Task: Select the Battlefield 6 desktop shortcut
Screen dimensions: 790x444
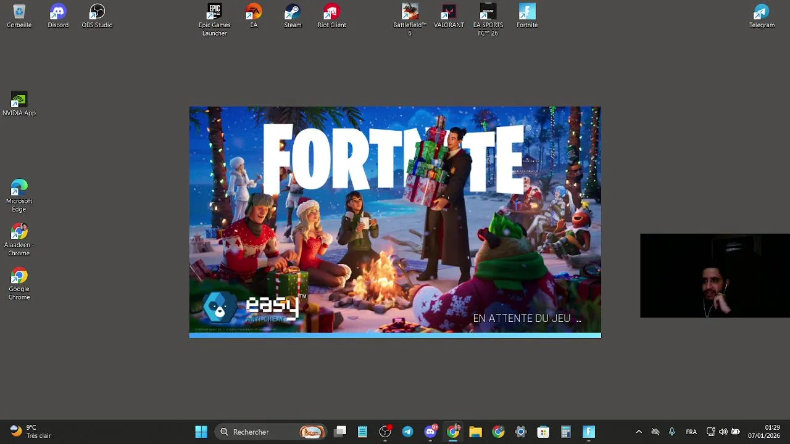Action: point(410,20)
